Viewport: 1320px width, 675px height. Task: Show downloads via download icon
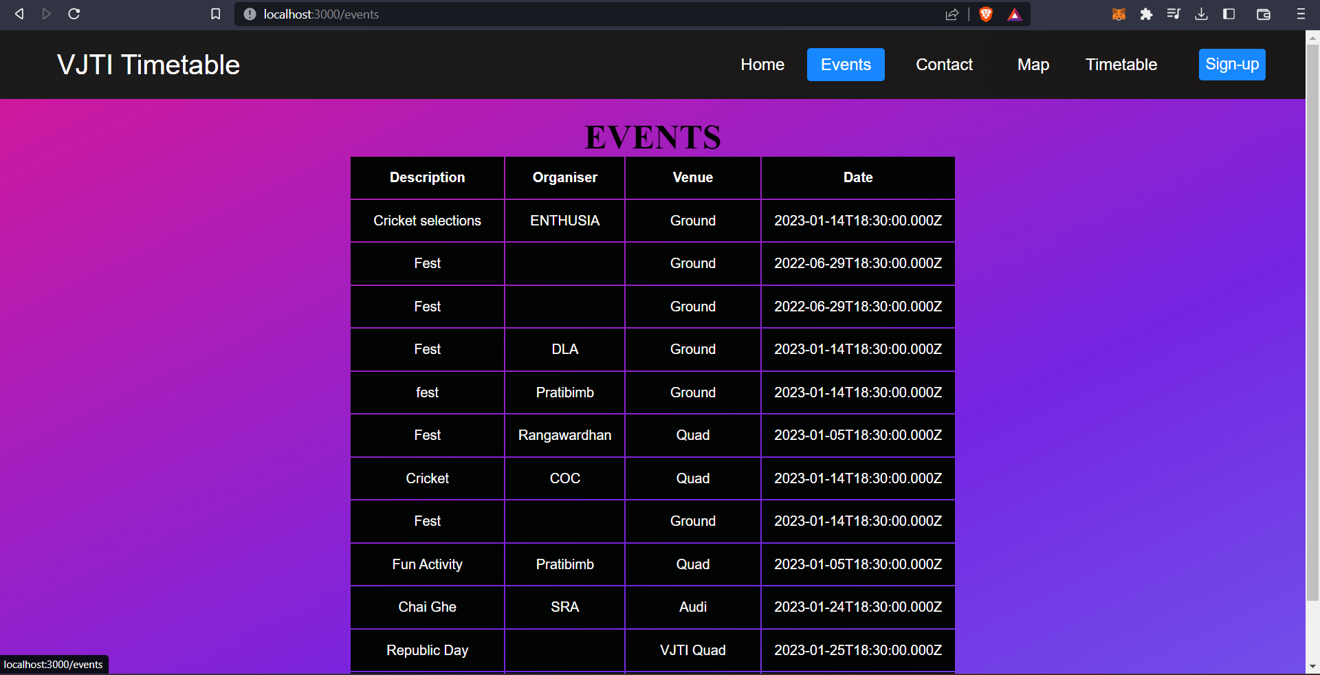tap(1201, 14)
